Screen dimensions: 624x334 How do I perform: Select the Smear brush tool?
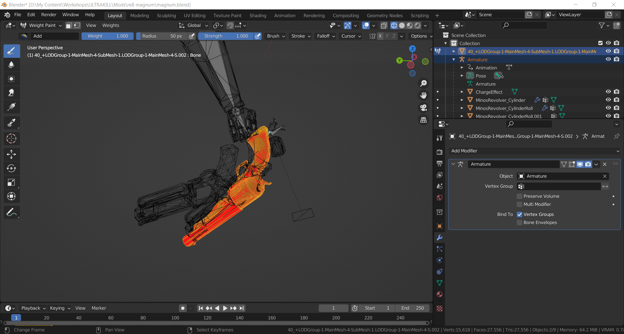click(x=11, y=93)
